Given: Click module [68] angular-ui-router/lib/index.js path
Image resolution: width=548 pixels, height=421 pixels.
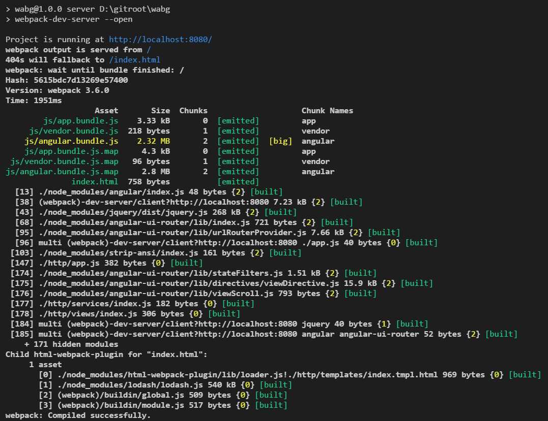Looking at the screenshot, I should click(145, 222).
